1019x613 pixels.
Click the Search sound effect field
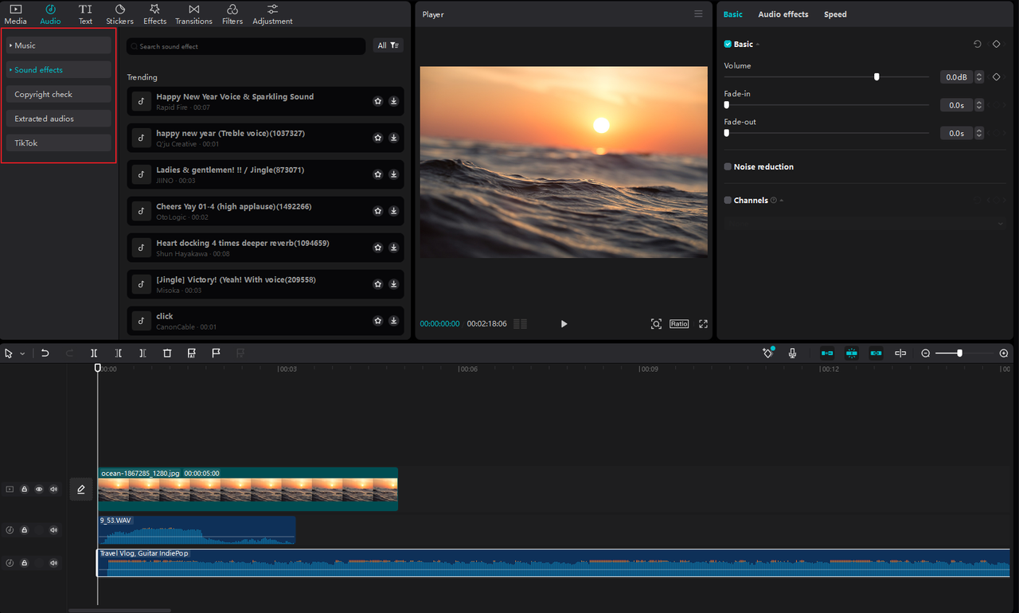(246, 46)
